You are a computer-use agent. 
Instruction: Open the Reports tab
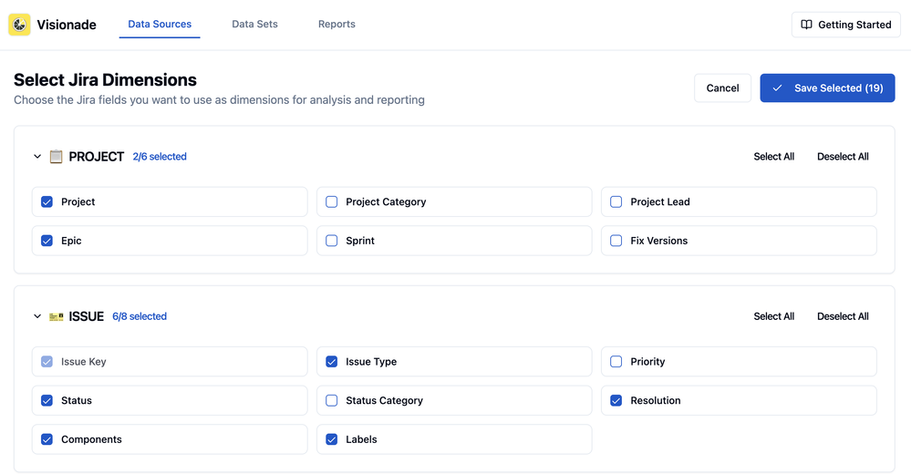point(336,25)
